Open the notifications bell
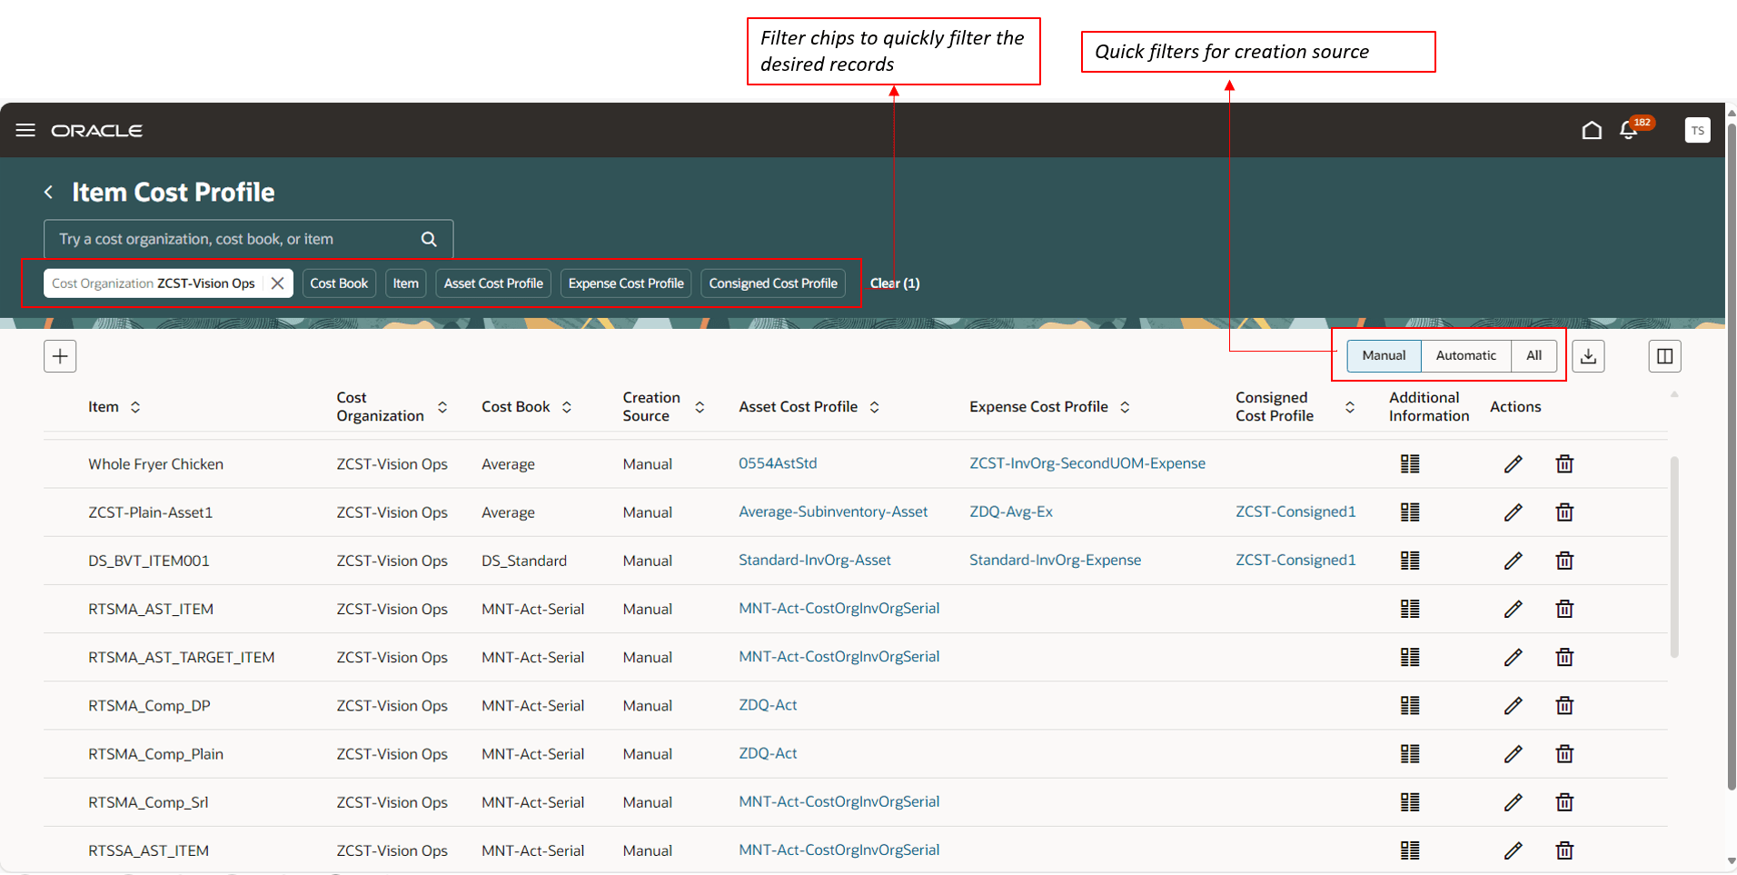The width and height of the screenshot is (1737, 875). (x=1628, y=131)
